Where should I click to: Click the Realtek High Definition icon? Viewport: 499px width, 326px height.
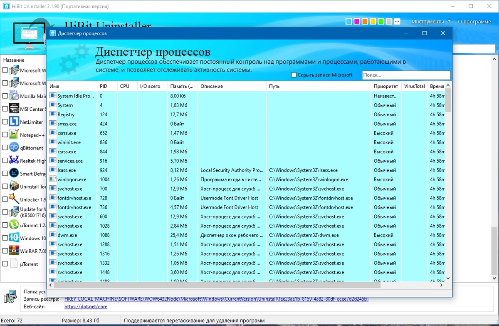pyautogui.click(x=14, y=160)
